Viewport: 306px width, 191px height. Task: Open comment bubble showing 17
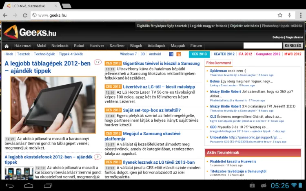click(98, 62)
